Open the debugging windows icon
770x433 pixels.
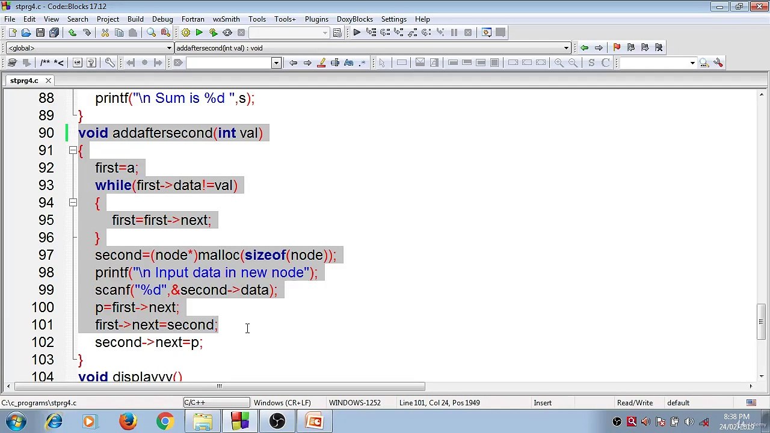486,32
